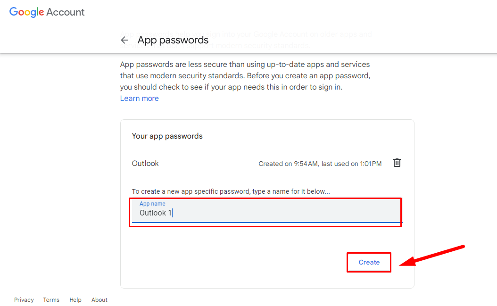Click the 'App passwords' page title
Screen dimensions: 497x306
pyautogui.click(x=173, y=40)
